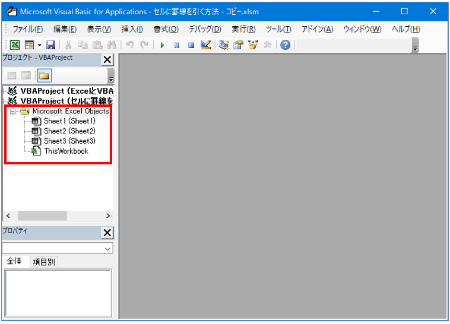Close the プロパティ pane
This screenshot has height=324, width=450.
pyautogui.click(x=107, y=233)
